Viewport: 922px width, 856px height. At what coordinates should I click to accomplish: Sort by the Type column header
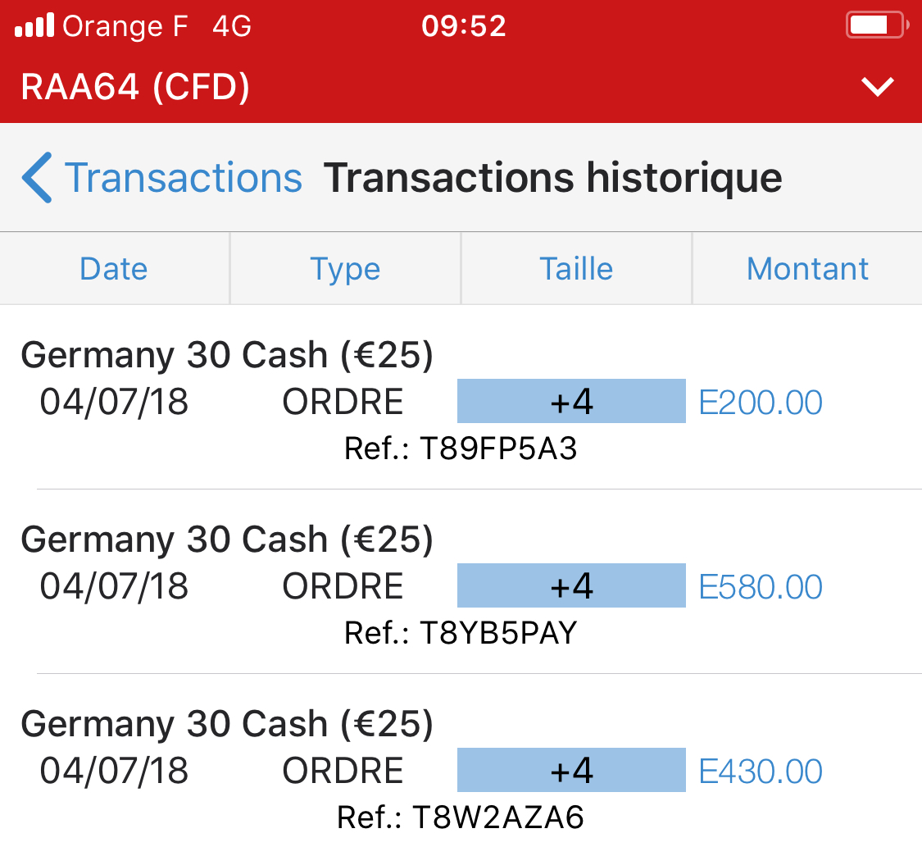pos(345,269)
